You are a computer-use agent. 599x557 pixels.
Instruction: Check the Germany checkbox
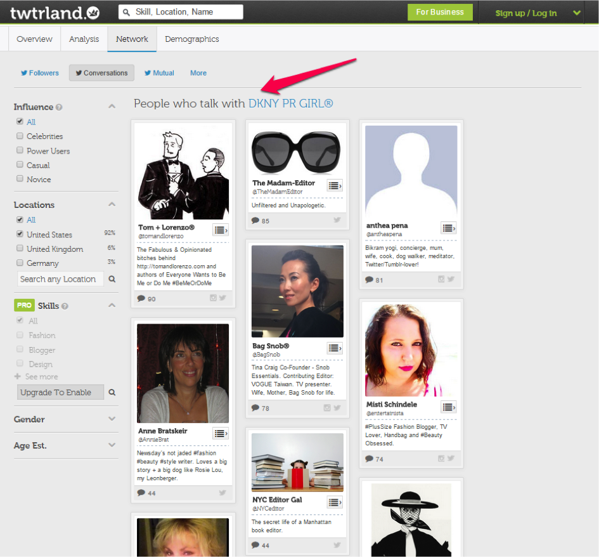[x=20, y=263]
